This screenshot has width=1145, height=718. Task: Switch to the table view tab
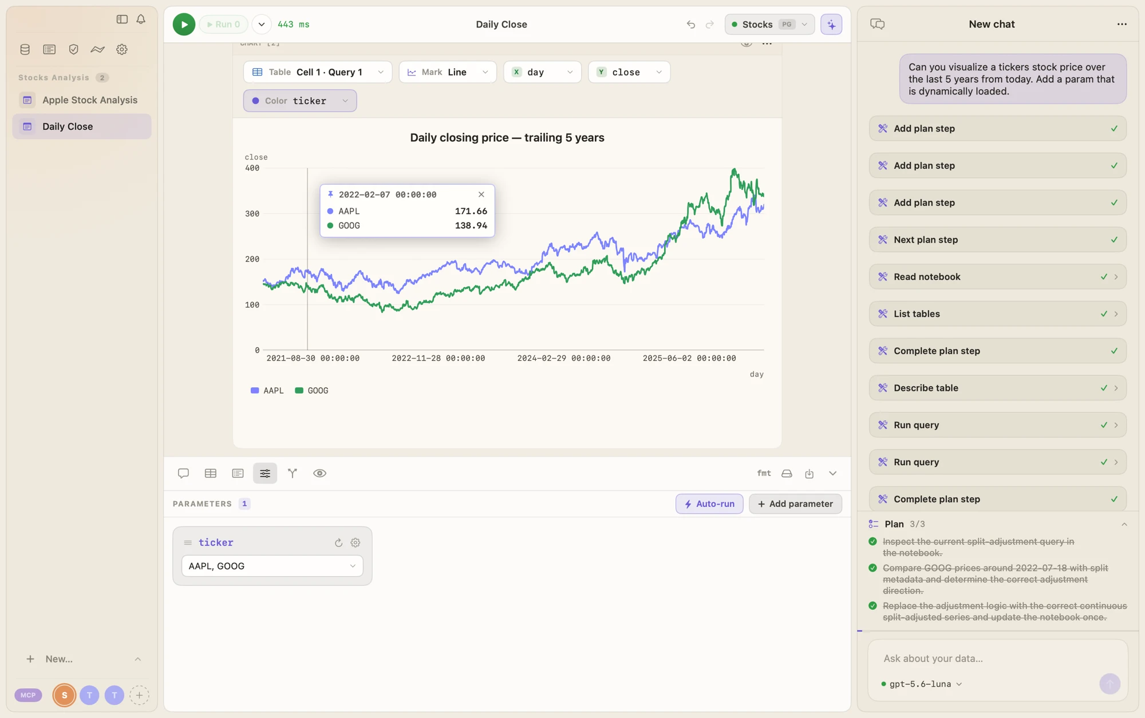coord(211,473)
